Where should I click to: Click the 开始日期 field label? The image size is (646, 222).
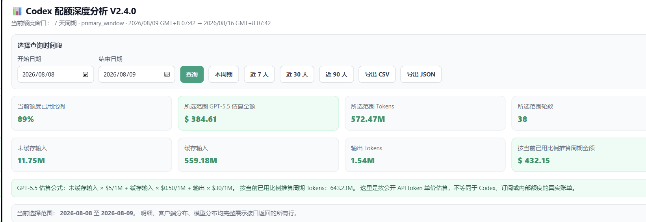pyautogui.click(x=29, y=59)
